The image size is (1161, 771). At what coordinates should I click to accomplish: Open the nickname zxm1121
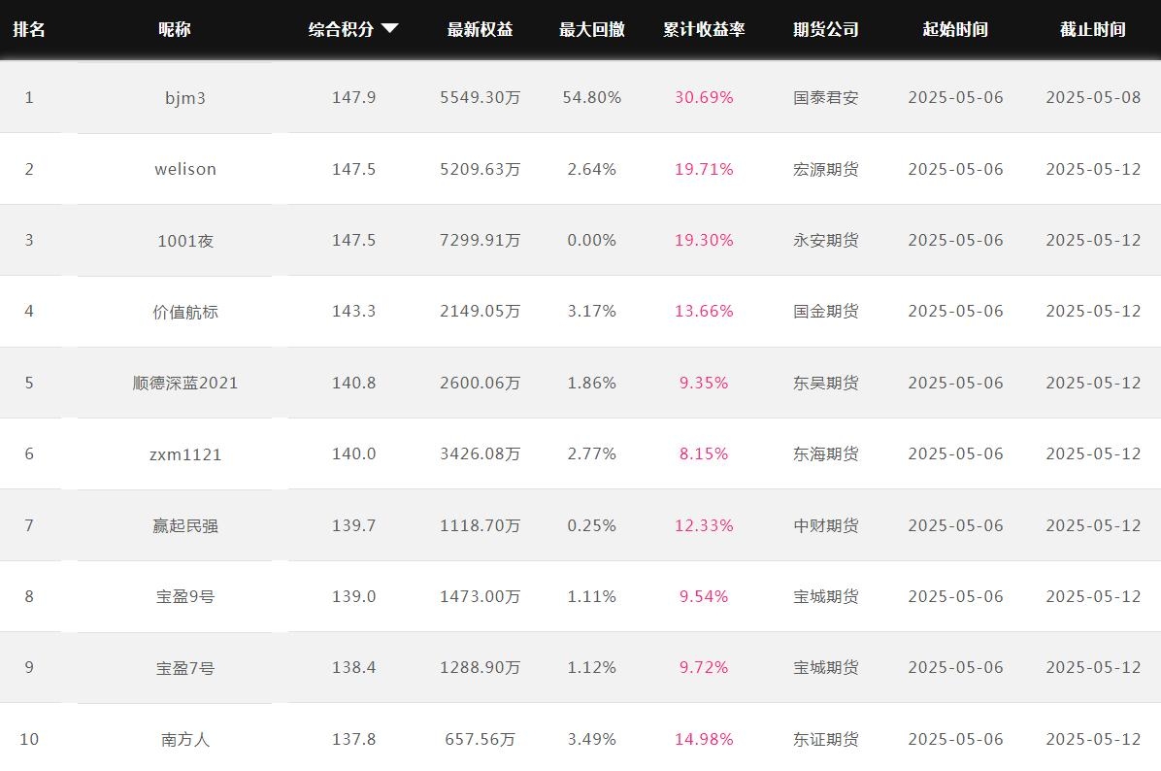[x=185, y=454]
